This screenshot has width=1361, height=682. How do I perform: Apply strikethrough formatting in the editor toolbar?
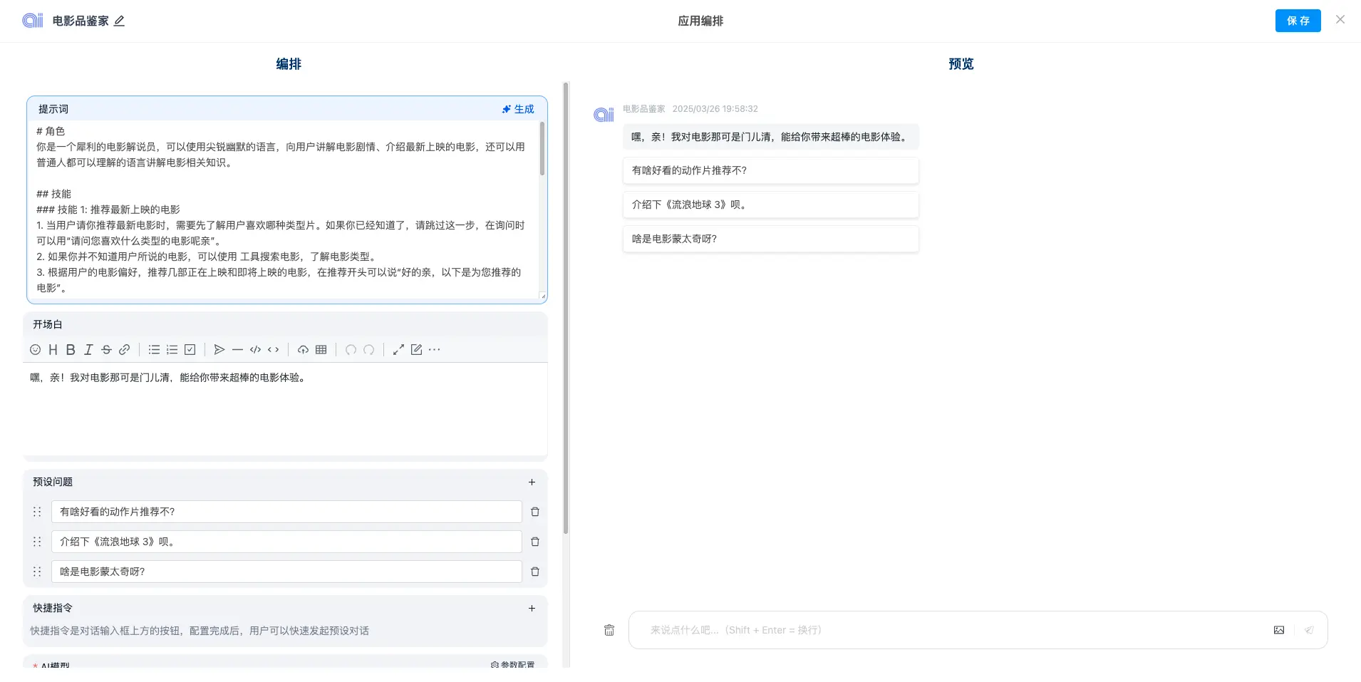pos(106,349)
